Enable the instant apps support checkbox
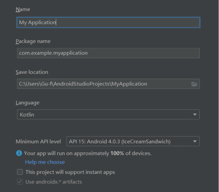The width and height of the screenshot is (219, 192). coord(20,172)
